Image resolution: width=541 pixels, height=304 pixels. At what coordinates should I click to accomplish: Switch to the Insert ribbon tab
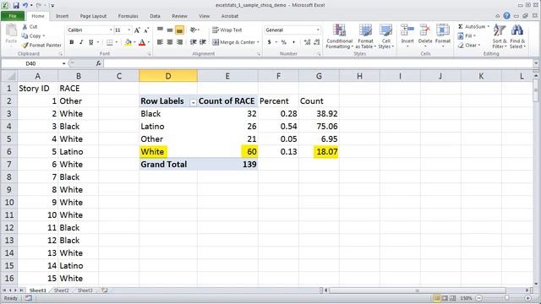click(x=62, y=16)
